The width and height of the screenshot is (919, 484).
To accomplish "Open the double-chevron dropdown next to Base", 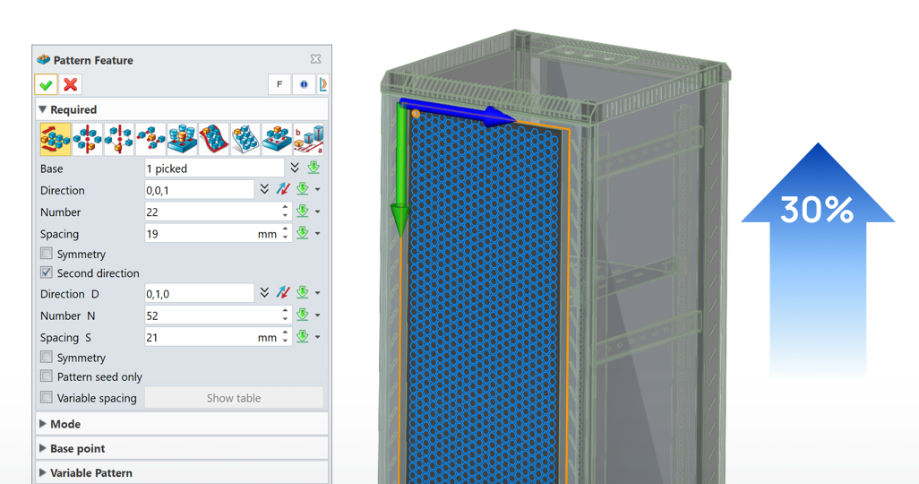I will coord(295,169).
